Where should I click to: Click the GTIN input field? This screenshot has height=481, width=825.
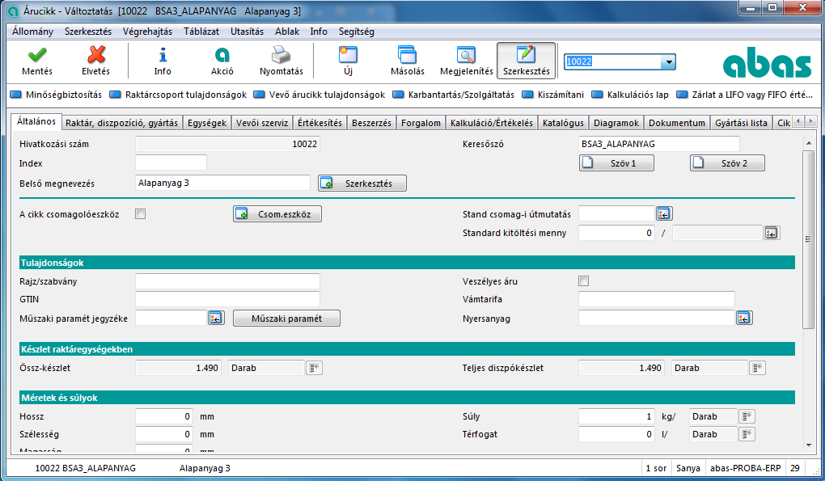click(x=227, y=299)
